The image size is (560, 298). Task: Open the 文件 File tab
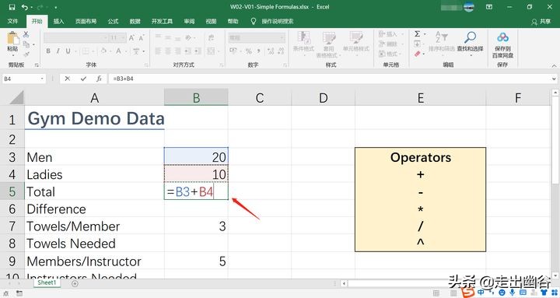coord(12,22)
